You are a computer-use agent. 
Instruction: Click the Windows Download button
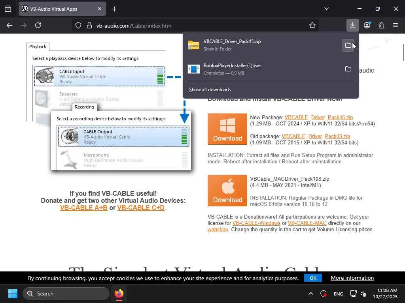[227, 129]
